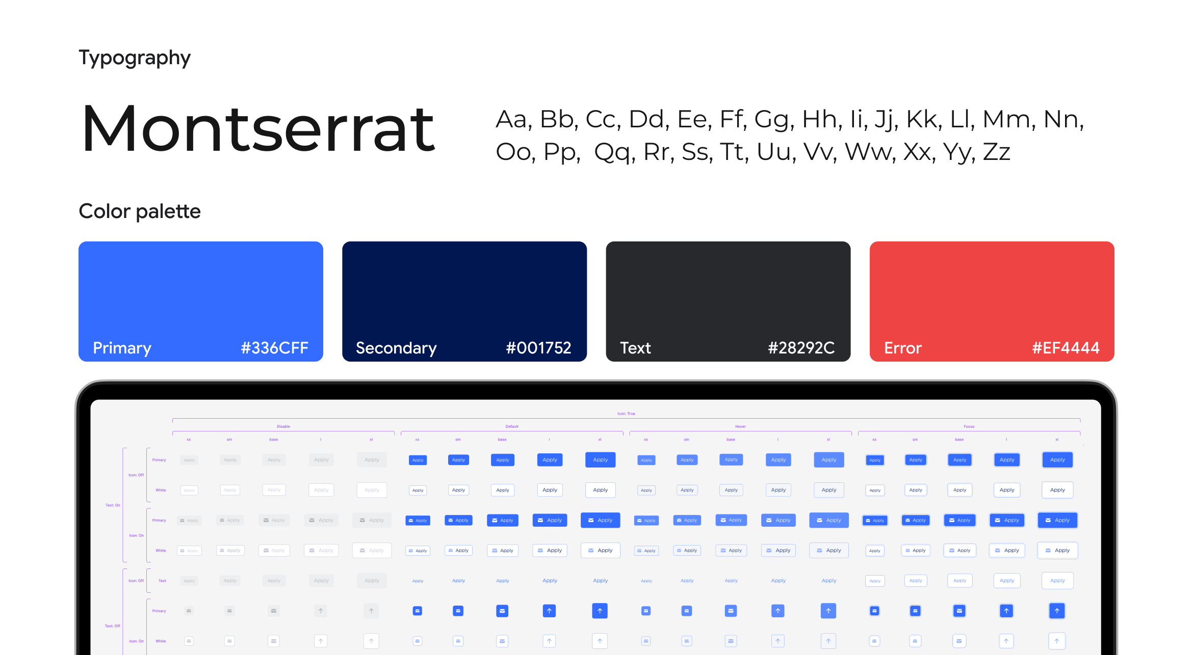Click the Default xl White up-arrow icon button

pos(600,641)
